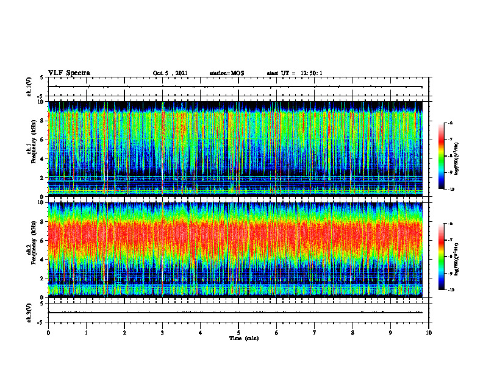Click the time-axis tick label "1"

point(86,333)
